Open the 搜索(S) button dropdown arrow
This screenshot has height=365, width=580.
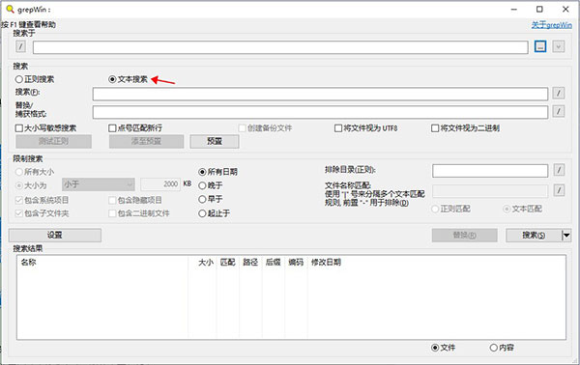point(566,236)
